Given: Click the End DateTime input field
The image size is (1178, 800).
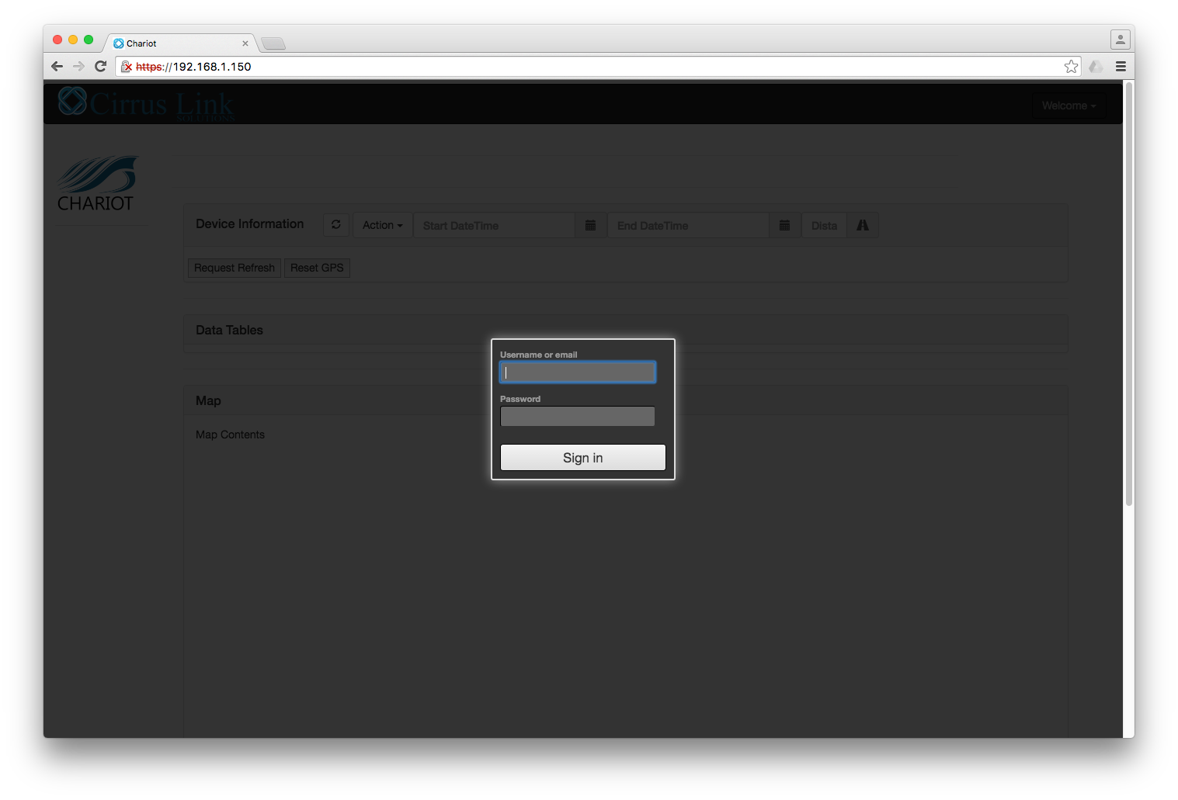Looking at the screenshot, I should 688,225.
